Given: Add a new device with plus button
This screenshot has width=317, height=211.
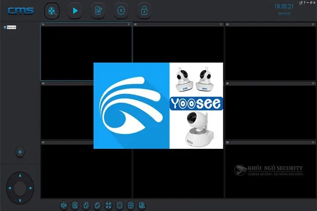Looking at the screenshot, I should pyautogui.click(x=20, y=152).
